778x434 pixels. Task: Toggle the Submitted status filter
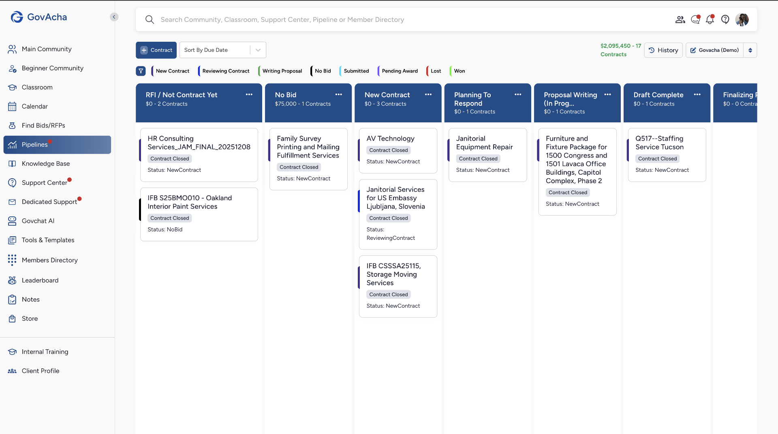click(355, 71)
